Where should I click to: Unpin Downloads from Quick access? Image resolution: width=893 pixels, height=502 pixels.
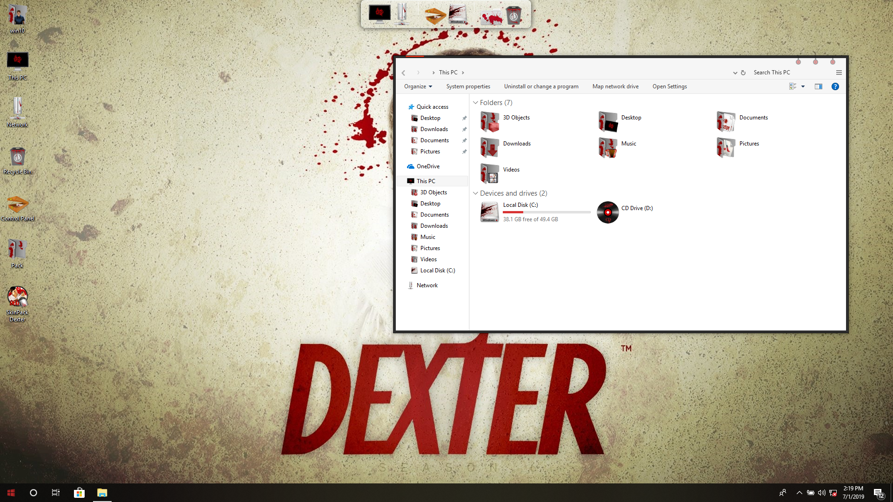point(464,129)
